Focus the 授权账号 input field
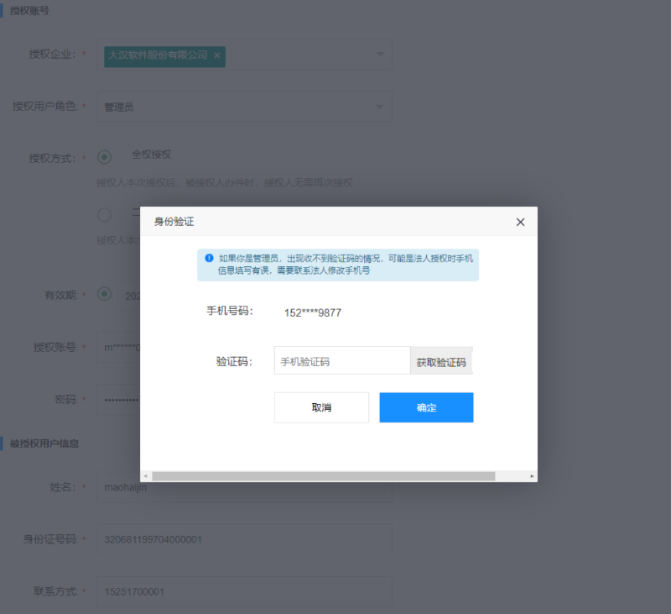The height and width of the screenshot is (614, 671). pyautogui.click(x=117, y=347)
